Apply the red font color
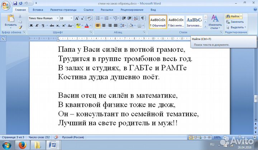Screen dimensions: 258x150 (87, 26)
